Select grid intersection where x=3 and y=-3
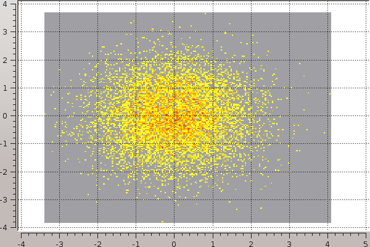Screen dimensions: 370x247 click(x=289, y=199)
